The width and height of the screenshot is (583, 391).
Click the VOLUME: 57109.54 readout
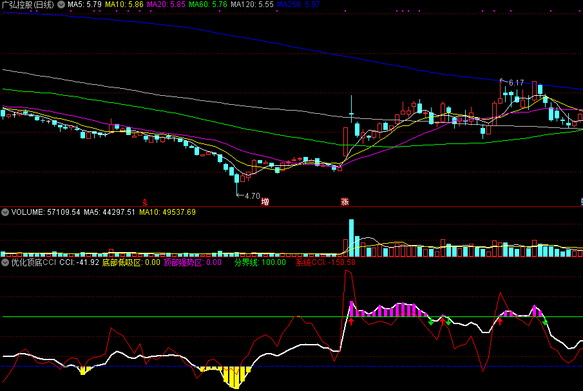coord(46,212)
